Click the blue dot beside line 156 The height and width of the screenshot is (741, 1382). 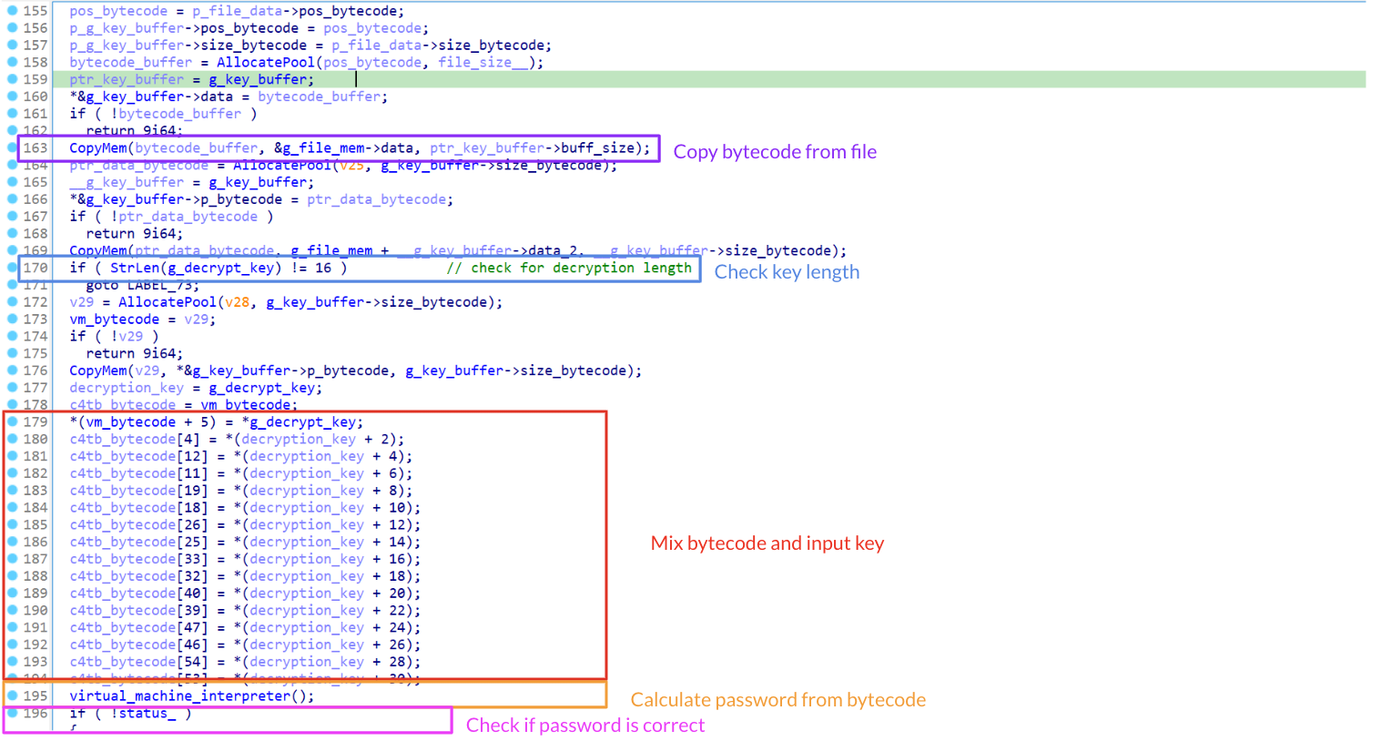(13, 28)
